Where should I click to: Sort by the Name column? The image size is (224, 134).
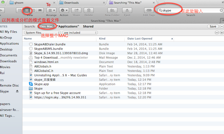coord(59,38)
